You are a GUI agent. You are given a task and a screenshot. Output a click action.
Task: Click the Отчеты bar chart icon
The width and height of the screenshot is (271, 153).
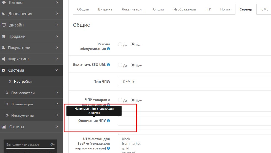pos(4,127)
